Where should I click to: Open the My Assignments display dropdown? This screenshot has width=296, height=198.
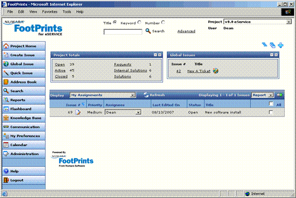pos(103,95)
